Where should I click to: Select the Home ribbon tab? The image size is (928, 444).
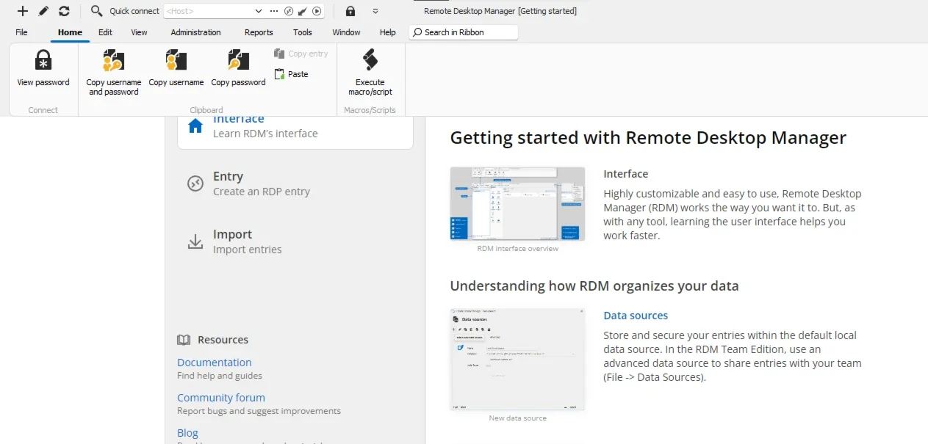click(x=70, y=32)
